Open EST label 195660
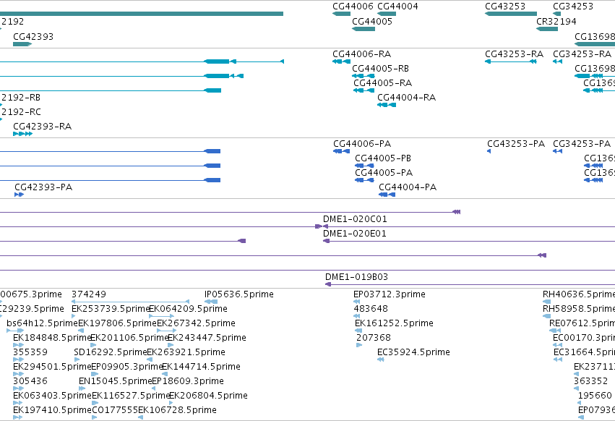Image resolution: width=615 pixels, height=421 pixels. (x=595, y=396)
